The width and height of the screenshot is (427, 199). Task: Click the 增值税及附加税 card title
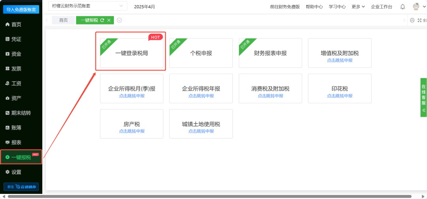coord(340,53)
